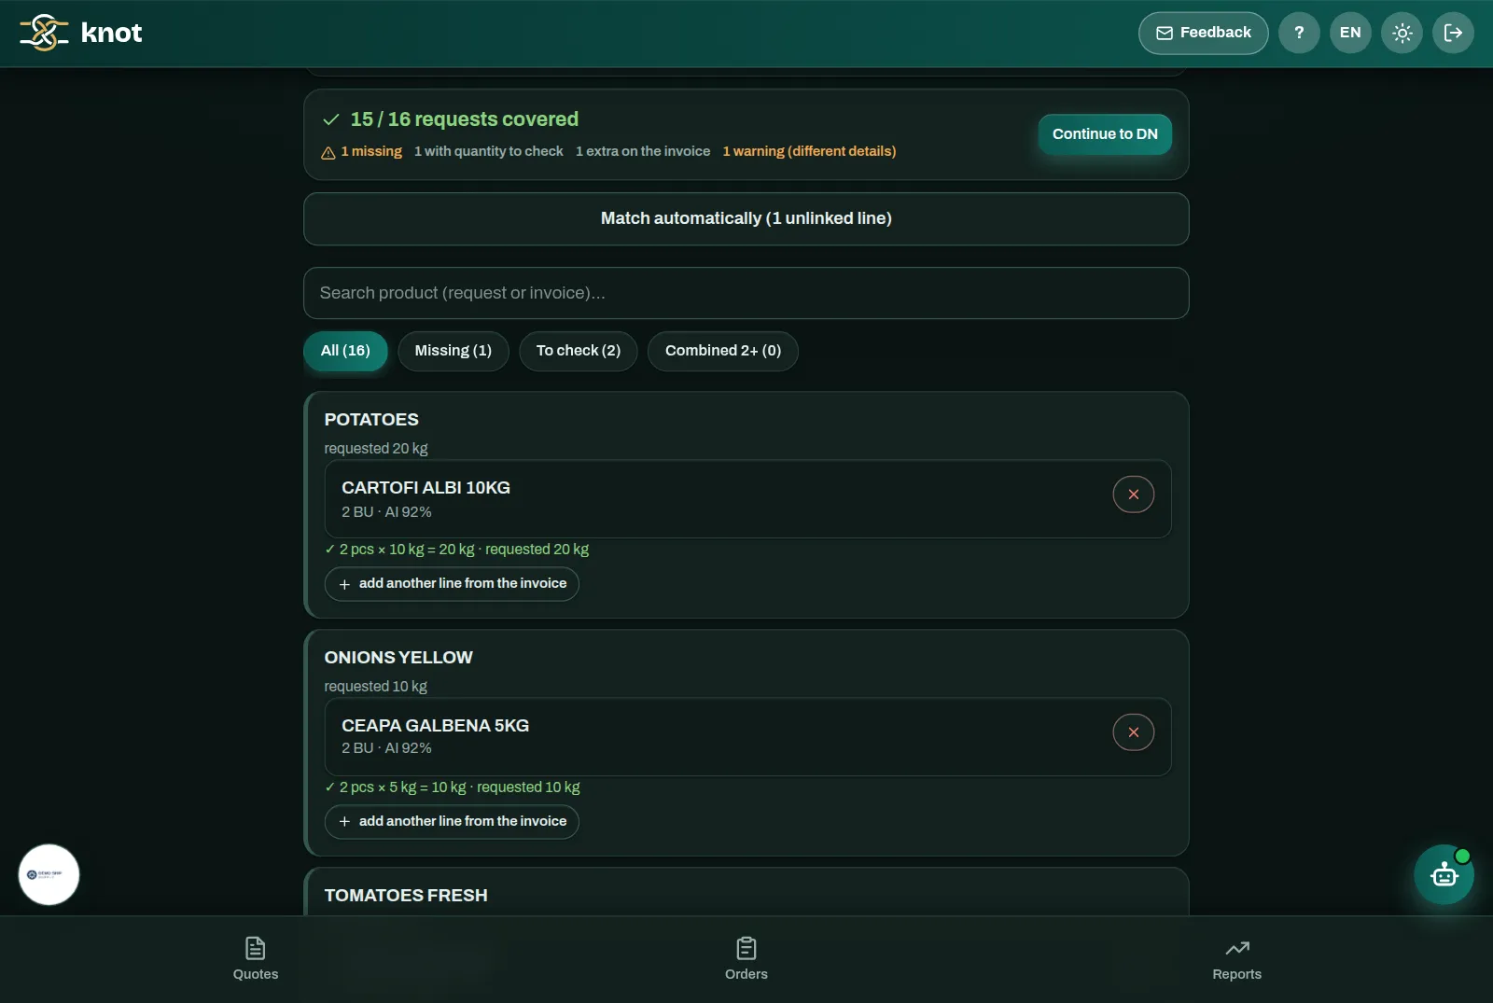
Task: Add another invoice line to ONIONS YELLOW
Action: (452, 822)
